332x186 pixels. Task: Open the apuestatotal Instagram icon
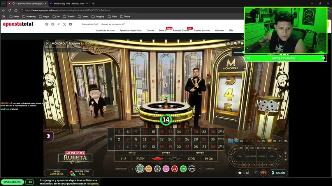click(x=47, y=24)
